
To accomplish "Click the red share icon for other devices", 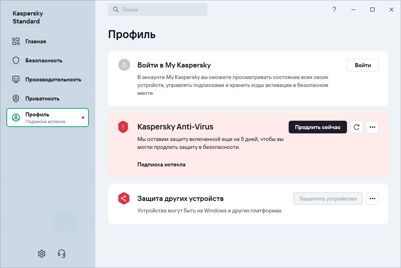I will [123, 199].
